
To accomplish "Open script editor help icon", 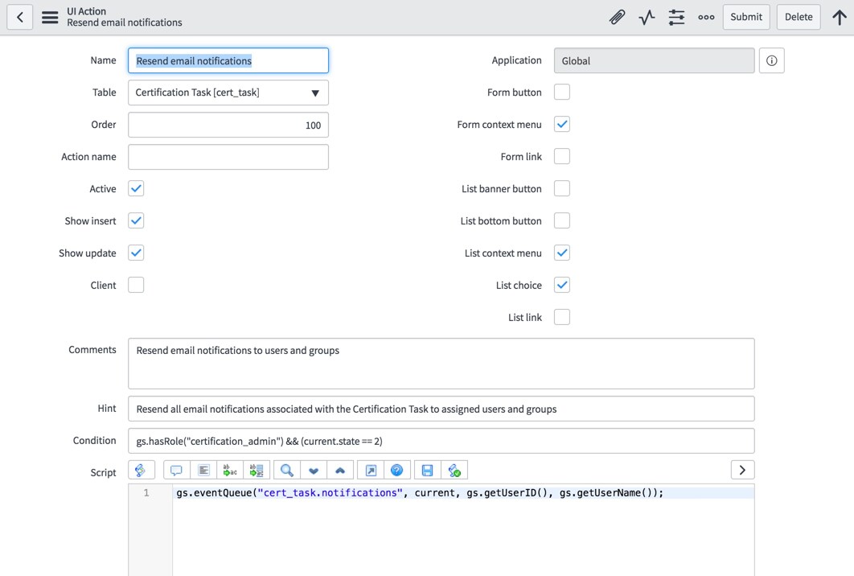I will coord(397,471).
